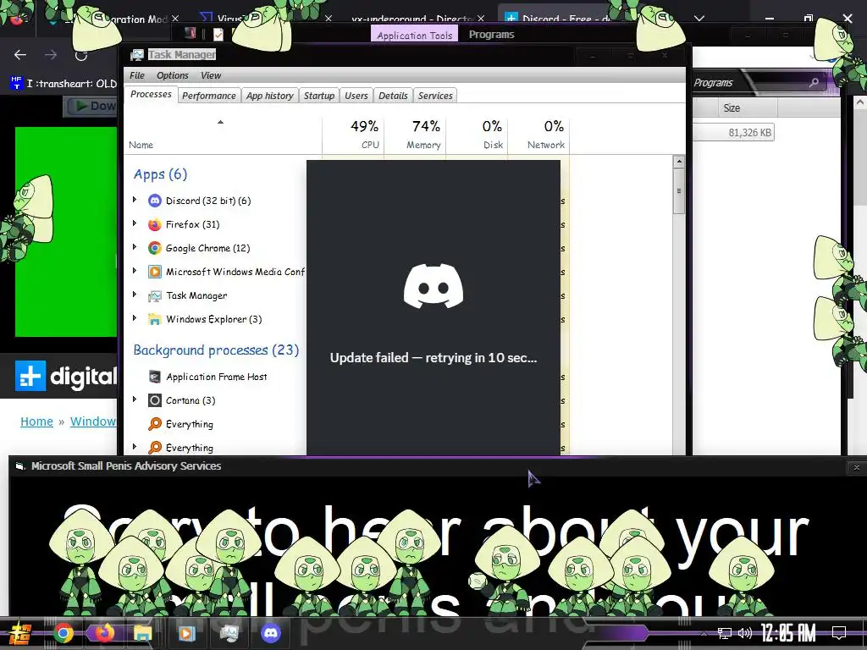Open the browser tab list dropdown chevron
The width and height of the screenshot is (867, 650).
699,19
